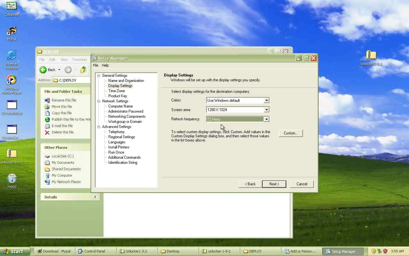Click the Shared Documents folder icon
The height and width of the screenshot is (256, 409).
[47, 169]
